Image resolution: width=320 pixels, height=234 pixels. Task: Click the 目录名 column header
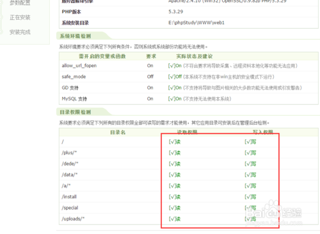tap(118, 132)
